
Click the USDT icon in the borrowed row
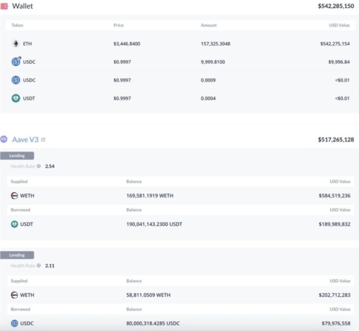(15, 224)
